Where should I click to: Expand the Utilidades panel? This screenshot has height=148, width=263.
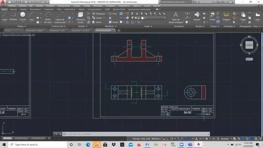point(229,26)
